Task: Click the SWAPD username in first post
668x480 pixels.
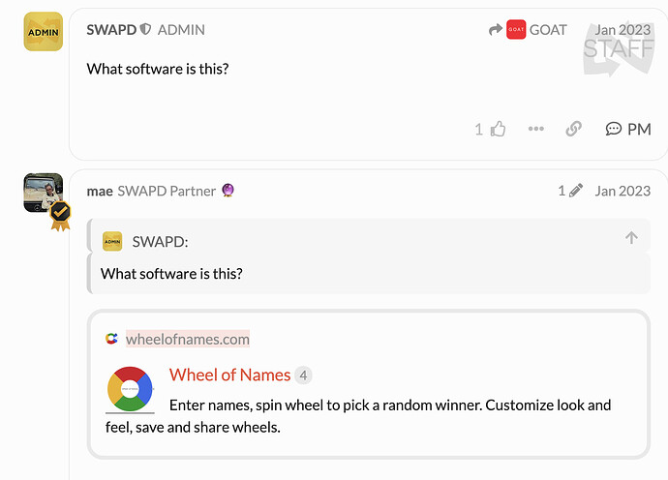Action: [x=111, y=30]
